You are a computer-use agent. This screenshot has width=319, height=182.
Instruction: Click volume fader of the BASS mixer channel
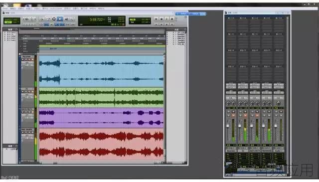(252, 126)
